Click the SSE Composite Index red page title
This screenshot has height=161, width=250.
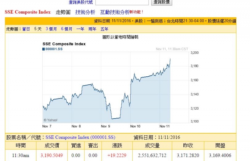(27, 12)
